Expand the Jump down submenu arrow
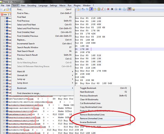Viewport: 164px width, 134px height. [x=72, y=83]
